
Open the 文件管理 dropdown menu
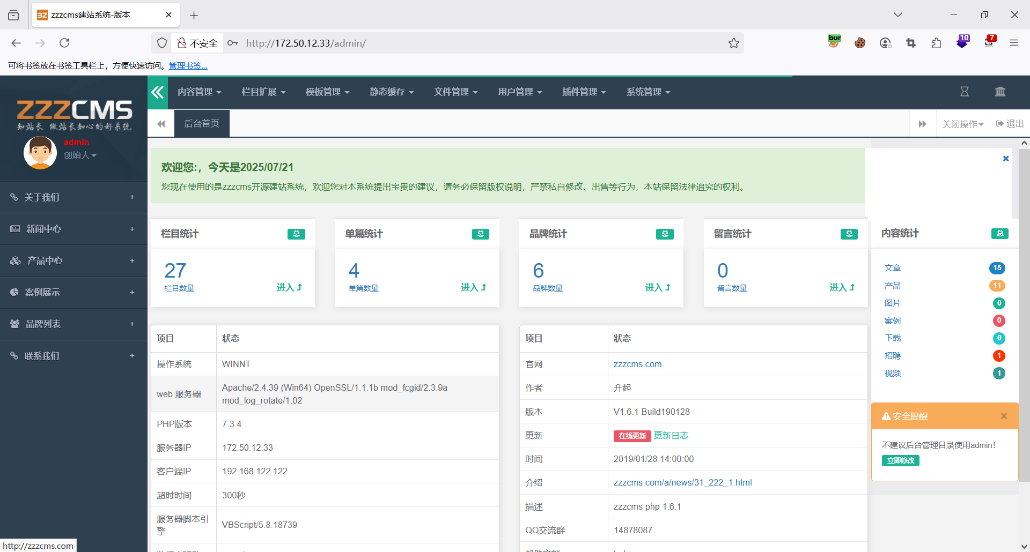[x=456, y=92]
